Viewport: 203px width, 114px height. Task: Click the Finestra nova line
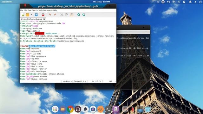(34, 61)
